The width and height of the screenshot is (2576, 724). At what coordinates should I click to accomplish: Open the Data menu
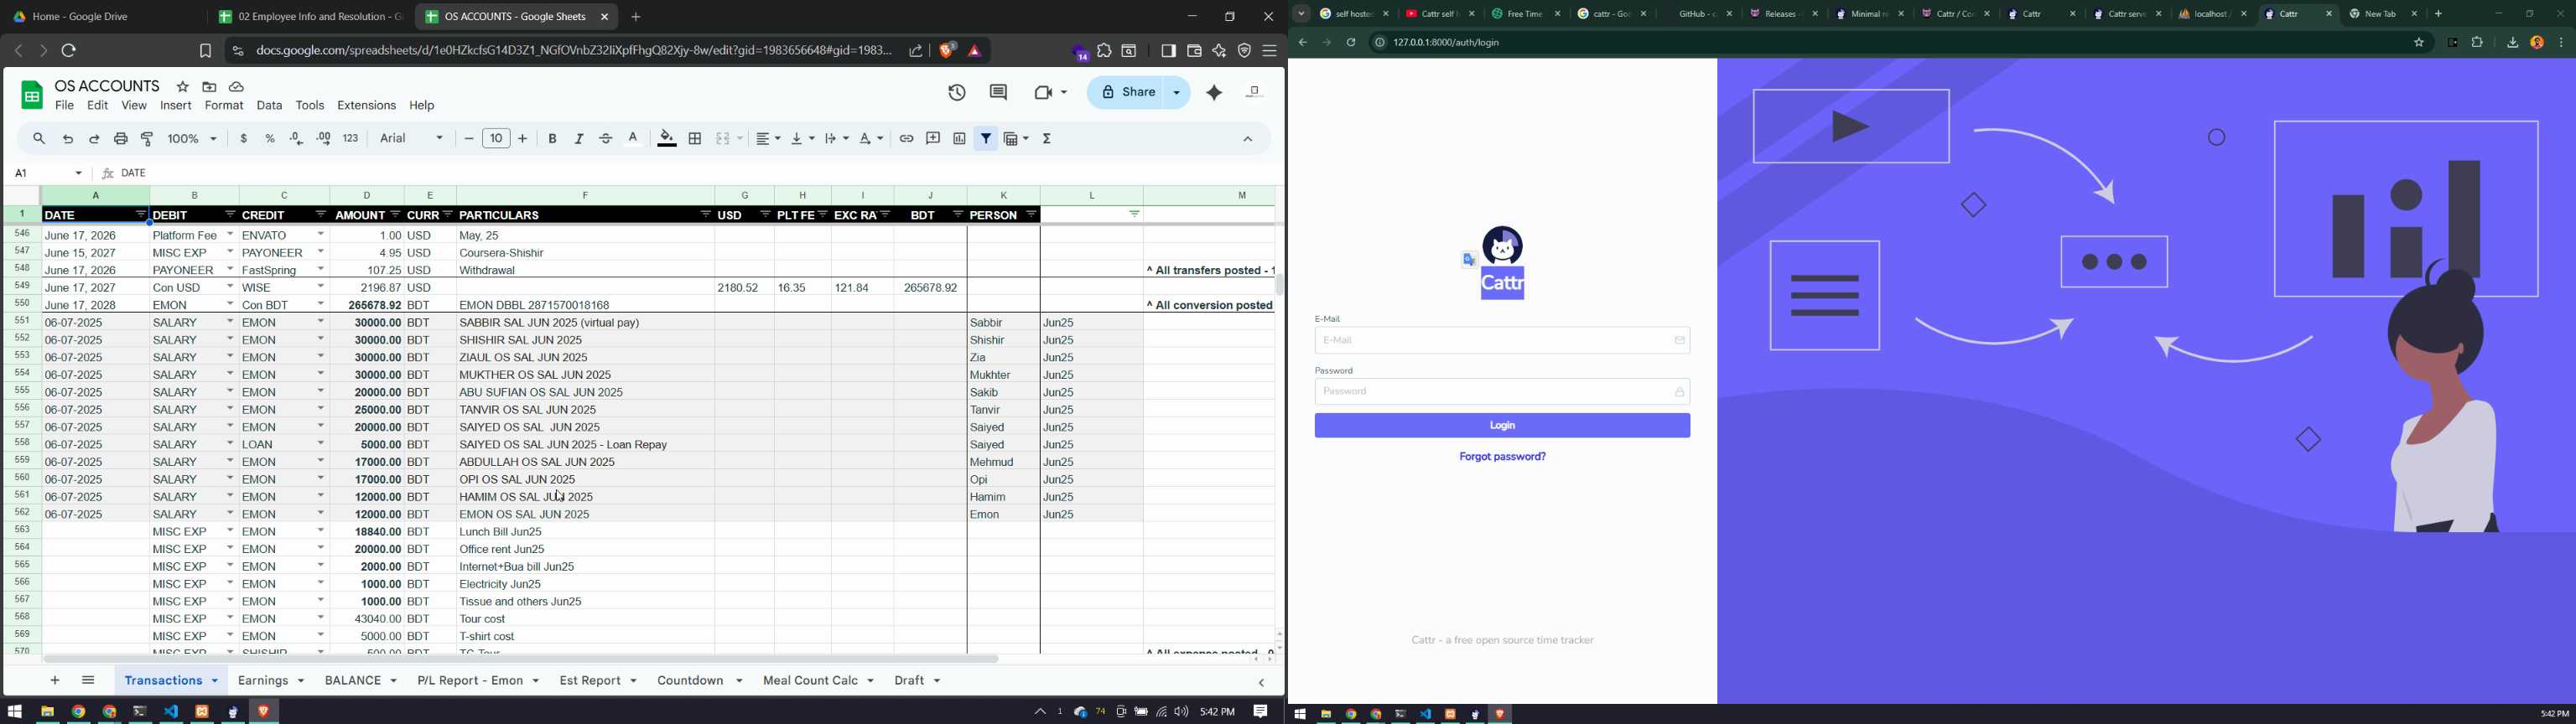(x=270, y=106)
